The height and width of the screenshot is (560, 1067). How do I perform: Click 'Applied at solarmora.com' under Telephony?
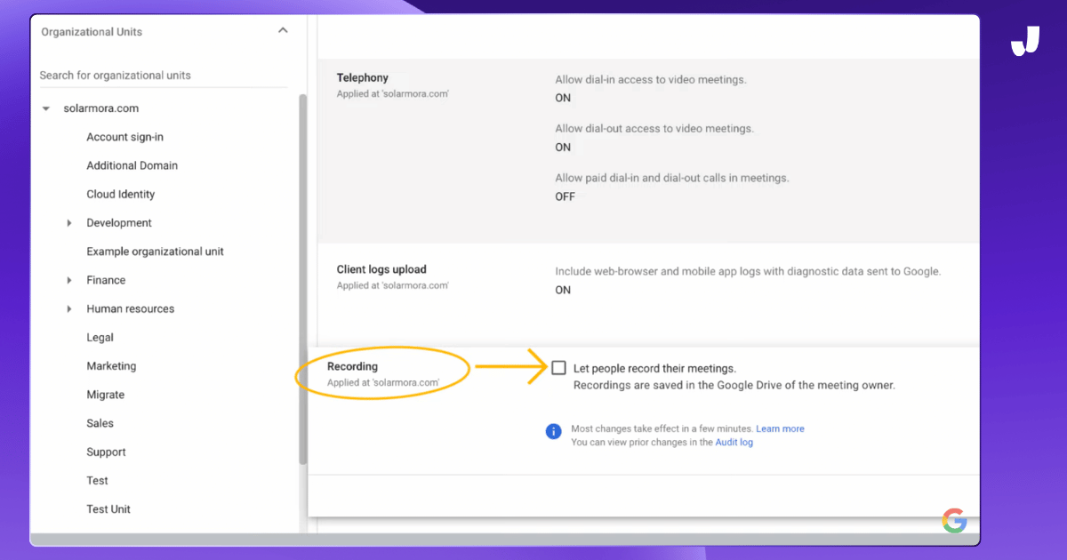click(393, 93)
